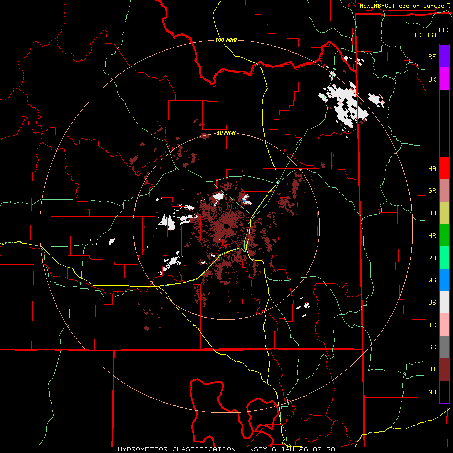This screenshot has width=453, height=453.
Task: Click the HHC product label
Action: point(442,30)
